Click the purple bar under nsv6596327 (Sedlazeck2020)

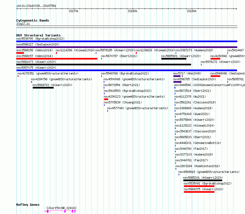coord(127,47)
